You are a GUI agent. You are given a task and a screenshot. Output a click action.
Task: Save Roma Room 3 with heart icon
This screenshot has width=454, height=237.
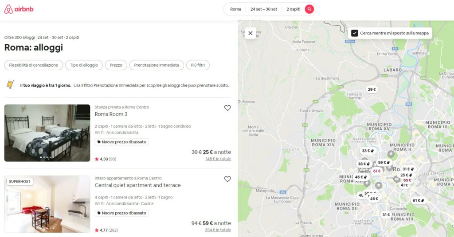(x=227, y=108)
